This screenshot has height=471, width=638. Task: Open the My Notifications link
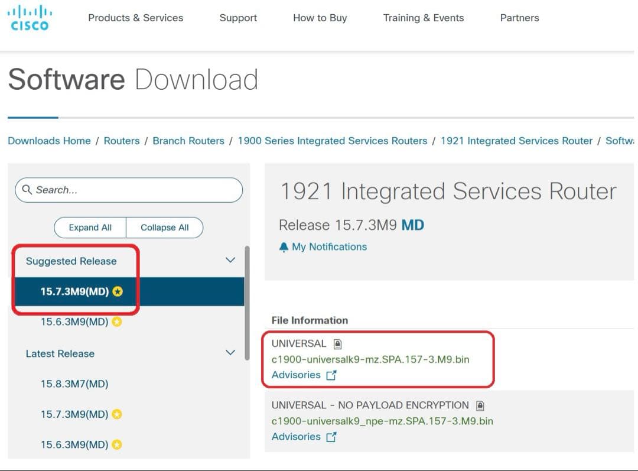pyautogui.click(x=329, y=246)
